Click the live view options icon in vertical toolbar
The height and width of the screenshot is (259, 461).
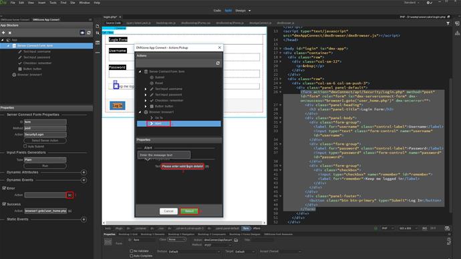(98, 43)
